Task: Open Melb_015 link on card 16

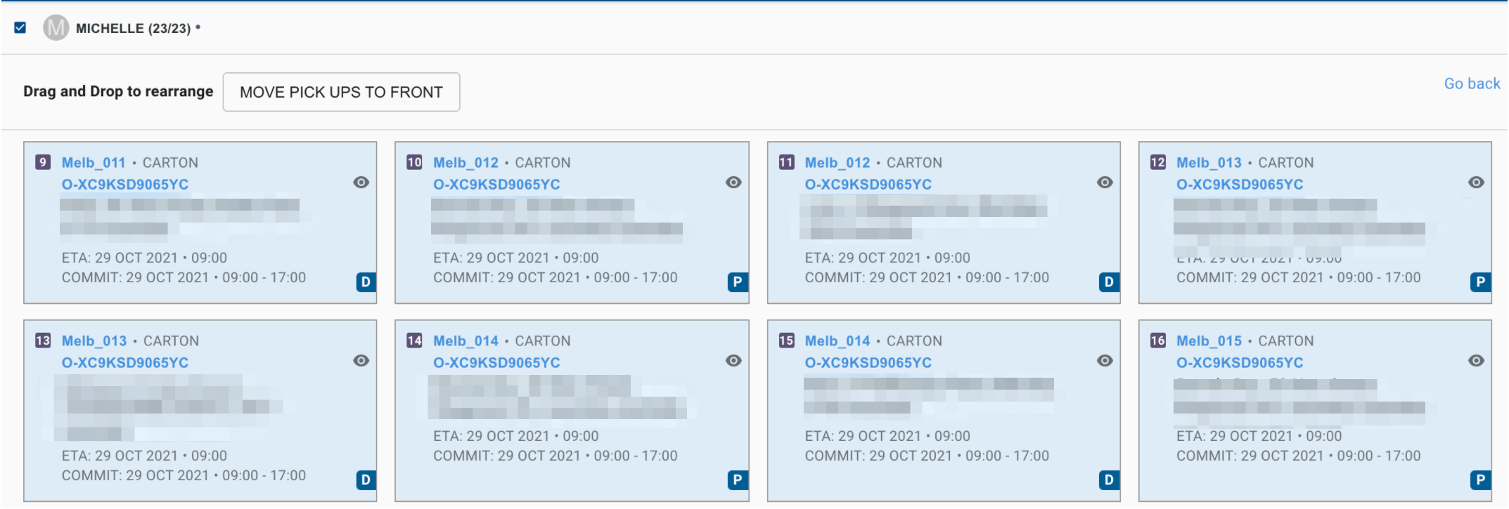Action: tap(1209, 341)
